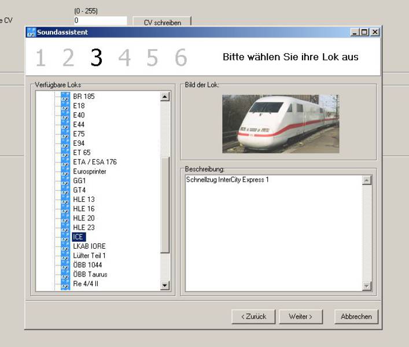The width and height of the screenshot is (409, 347).
Task: Select HLE 20 locomotive
Action: (84, 219)
